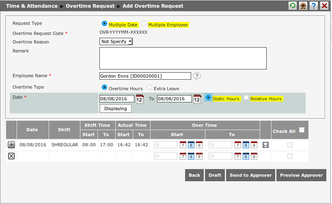The height and width of the screenshot is (204, 332).
Task: Select day 8 icon for Start in SHREGULAR row
Action: click(x=191, y=145)
